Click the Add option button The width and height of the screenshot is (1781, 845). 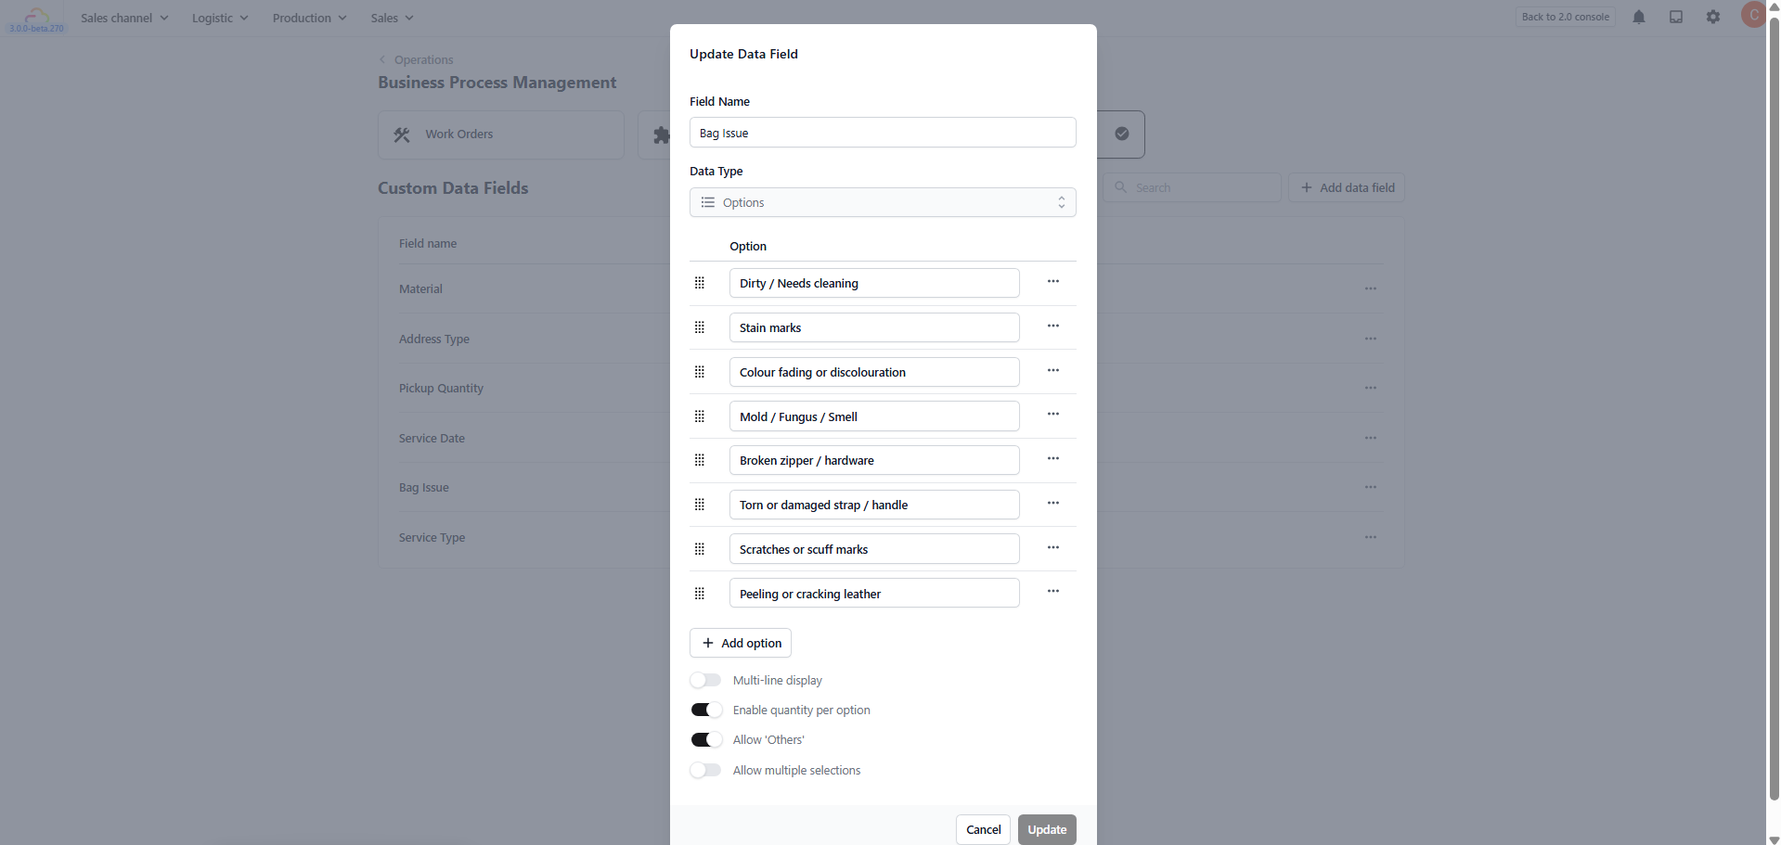(x=741, y=643)
